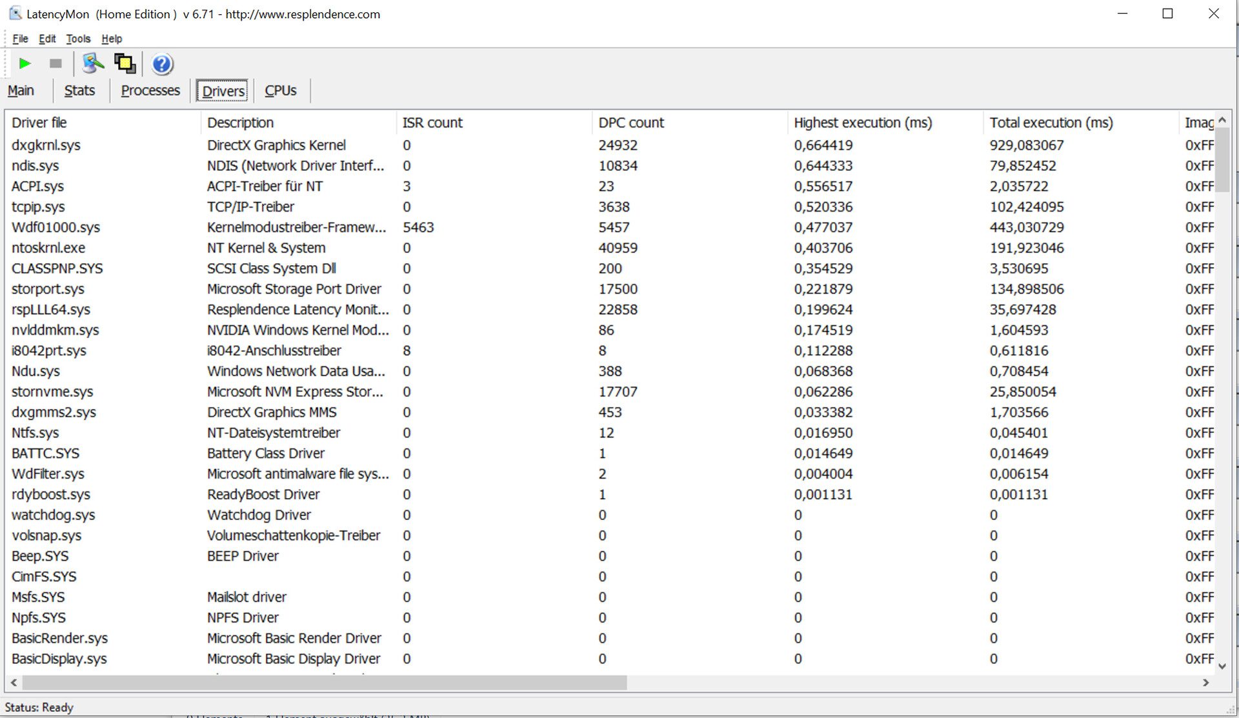Switch to the CPUs tab
1239x718 pixels.
pos(281,90)
